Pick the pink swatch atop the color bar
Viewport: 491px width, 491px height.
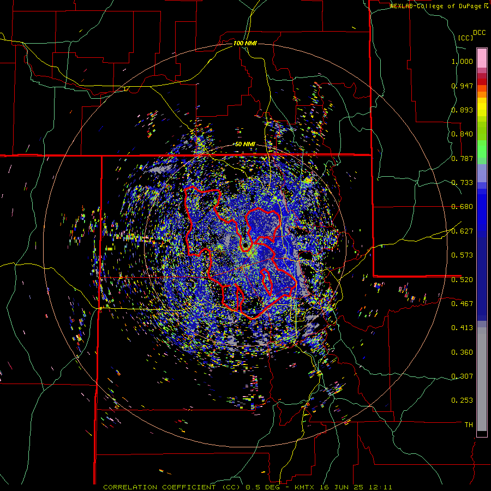(482, 58)
